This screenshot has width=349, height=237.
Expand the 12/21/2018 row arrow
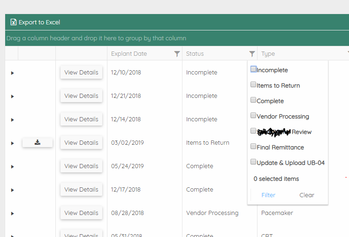click(x=13, y=96)
